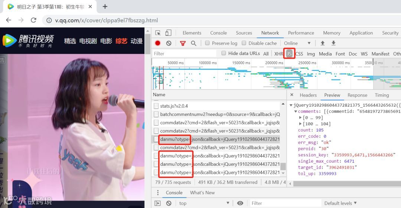Image resolution: width=401 pixels, height=208 pixels.
Task: Open the What's New drawer tab
Action: point(202,192)
